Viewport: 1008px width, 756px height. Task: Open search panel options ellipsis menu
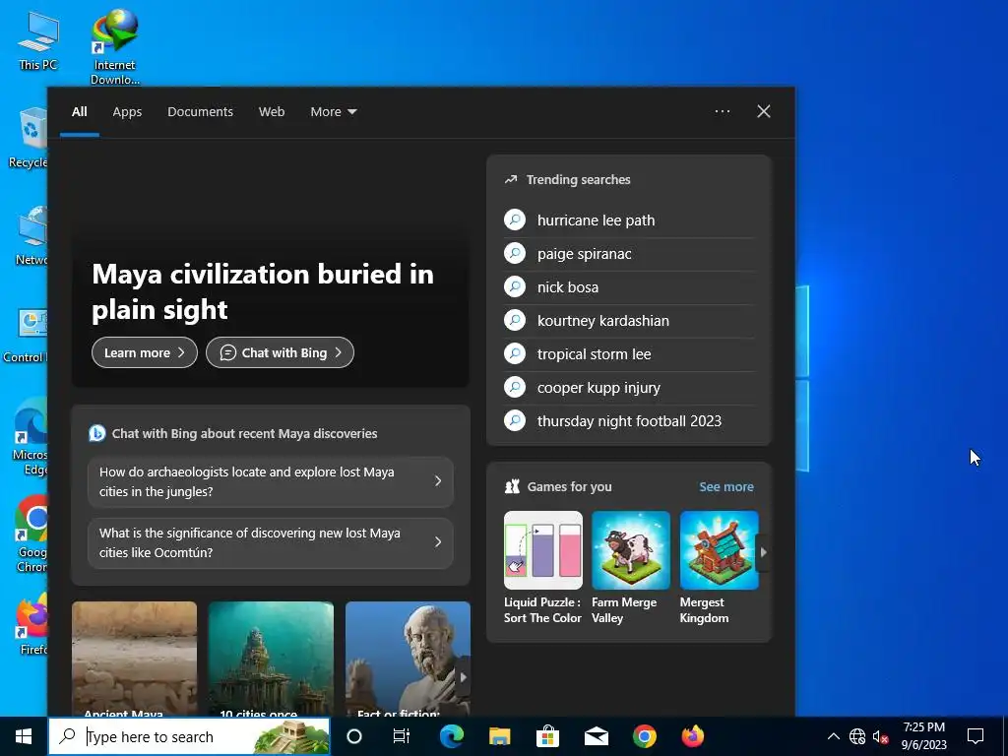pos(722,111)
